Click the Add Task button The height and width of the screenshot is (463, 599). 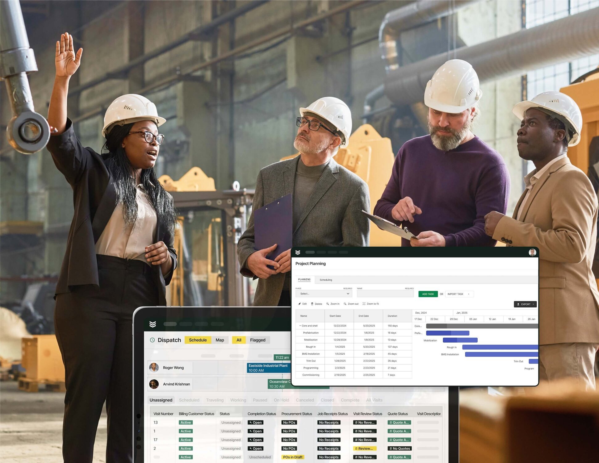click(428, 294)
